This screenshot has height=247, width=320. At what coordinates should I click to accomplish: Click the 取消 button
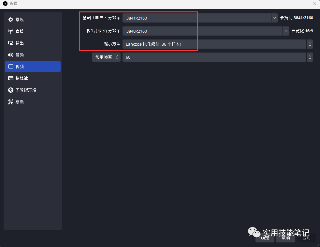286,238
